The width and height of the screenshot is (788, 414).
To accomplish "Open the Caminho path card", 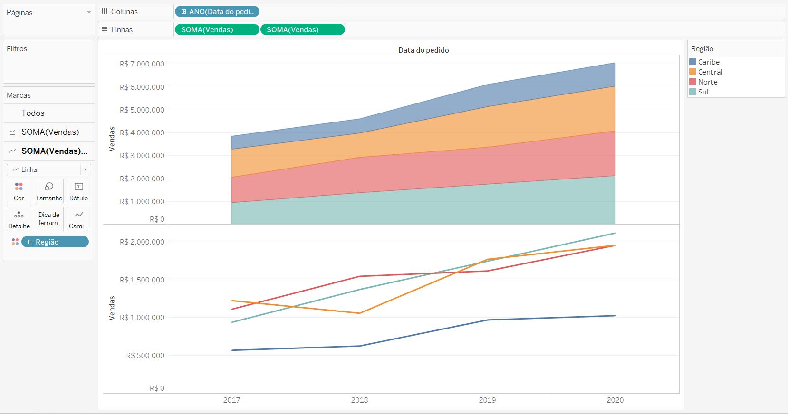I will coord(79,219).
